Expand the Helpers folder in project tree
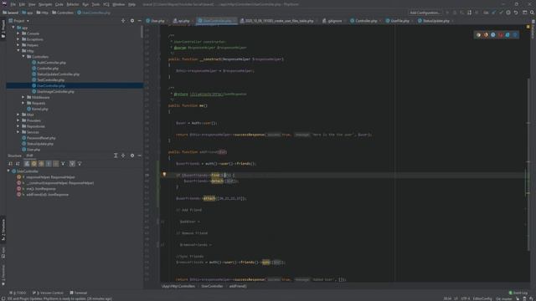536x301 pixels. (x=18, y=45)
